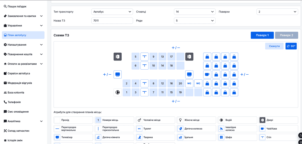Switch to the Поверх 2 tab

click(286, 35)
